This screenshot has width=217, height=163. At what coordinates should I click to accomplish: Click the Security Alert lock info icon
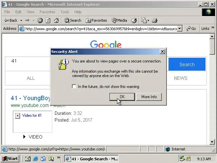tap(63, 64)
